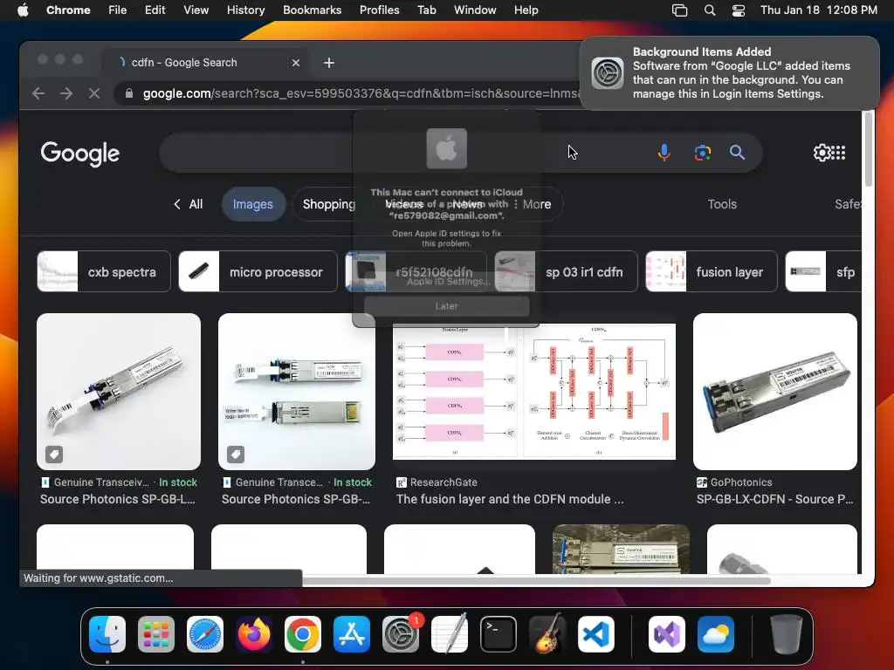Open Terminal from the Dock
The width and height of the screenshot is (894, 670).
[499, 634]
